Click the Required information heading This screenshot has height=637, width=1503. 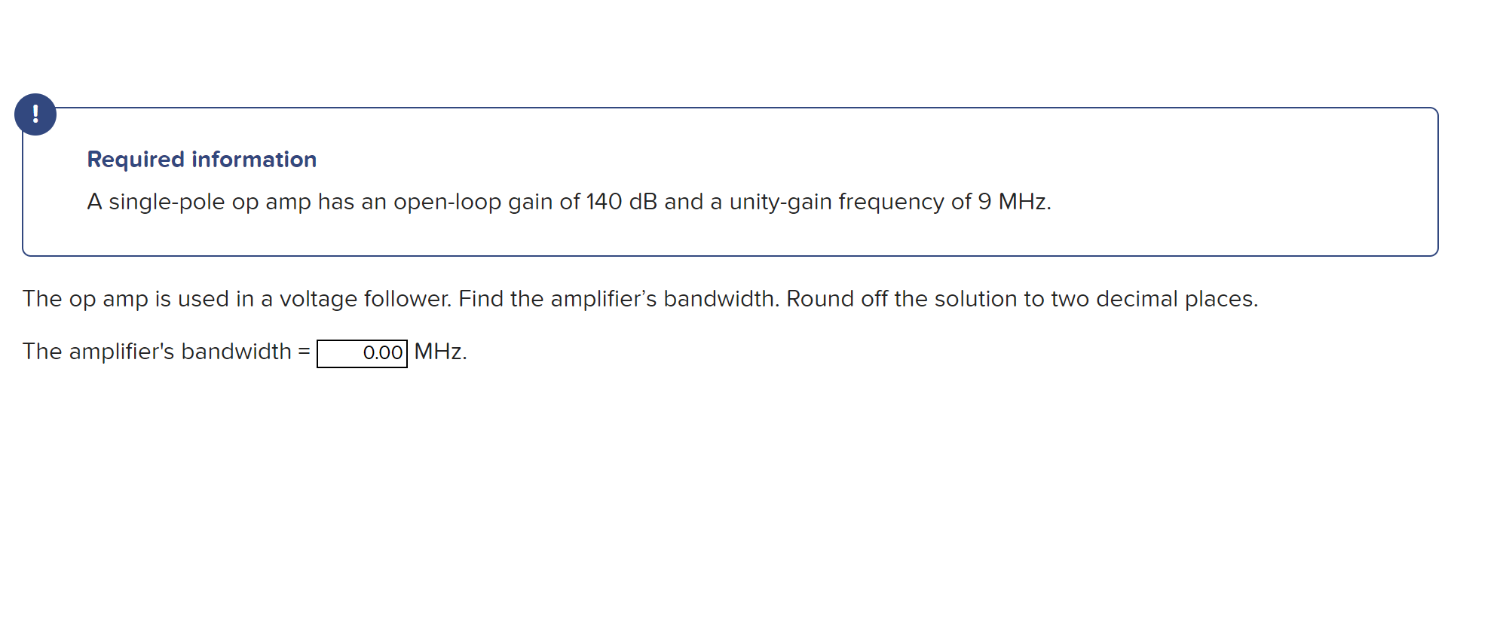[x=201, y=158]
